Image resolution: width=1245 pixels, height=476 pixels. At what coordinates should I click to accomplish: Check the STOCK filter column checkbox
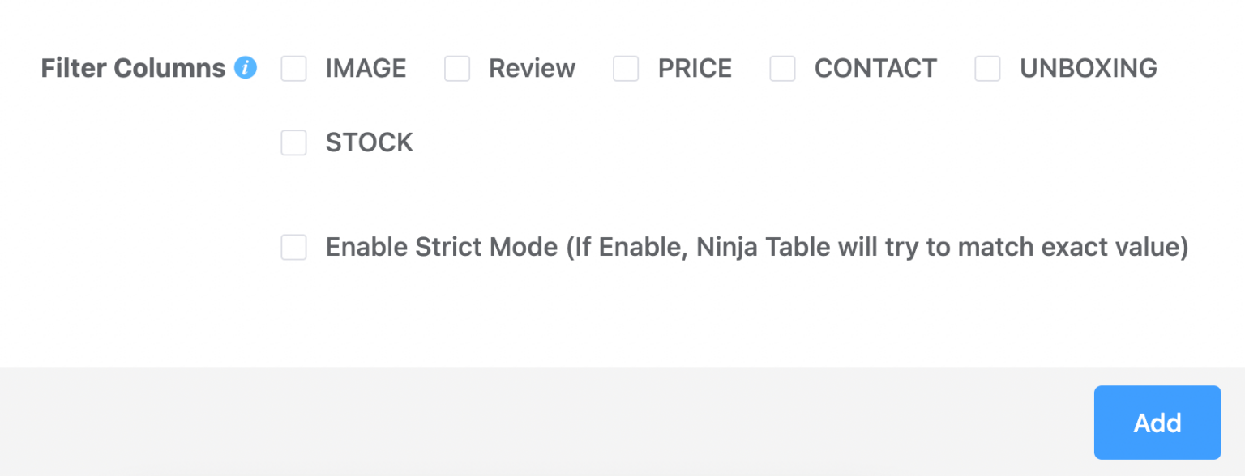pos(293,142)
